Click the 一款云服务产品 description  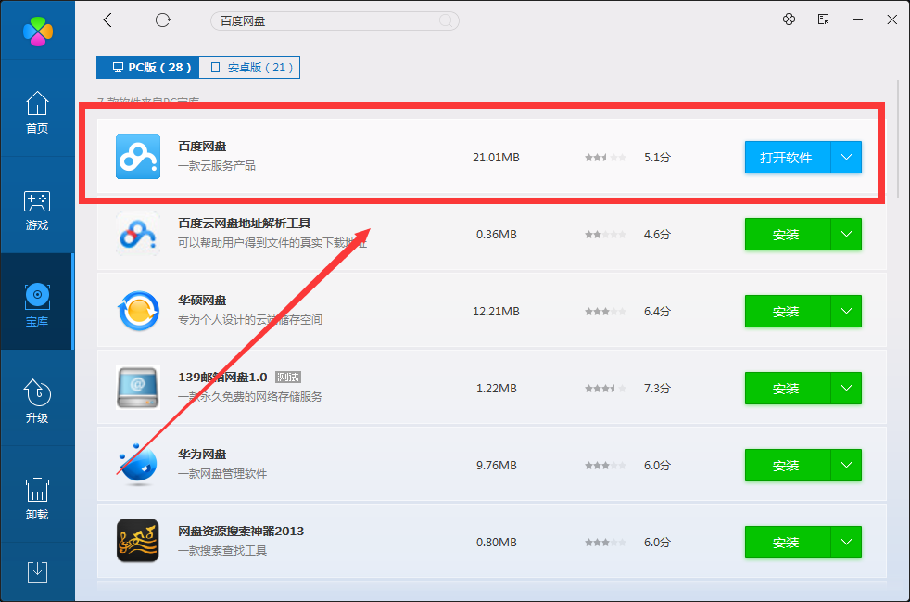coord(217,166)
